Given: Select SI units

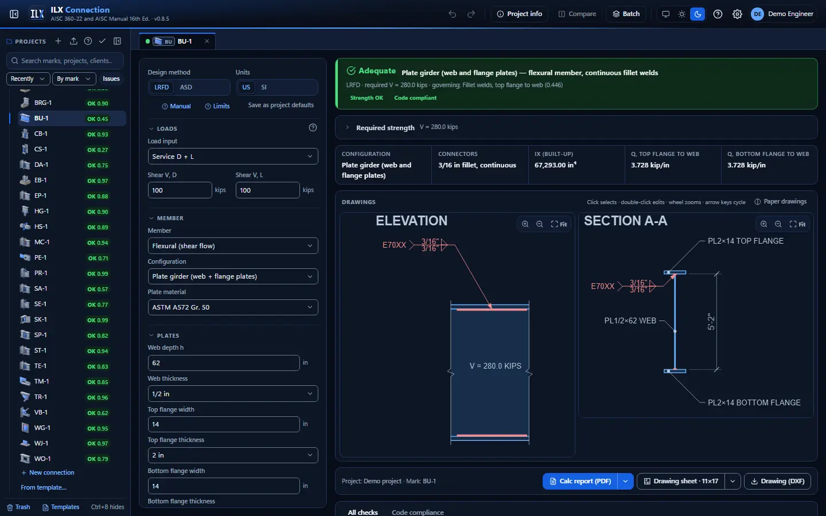Looking at the screenshot, I should click(264, 87).
